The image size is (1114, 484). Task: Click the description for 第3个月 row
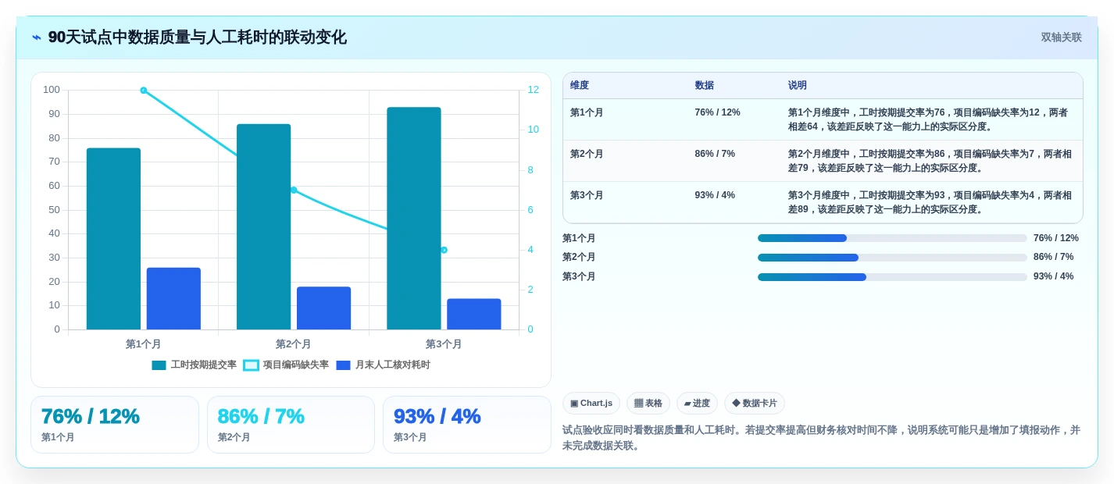pyautogui.click(x=930, y=202)
